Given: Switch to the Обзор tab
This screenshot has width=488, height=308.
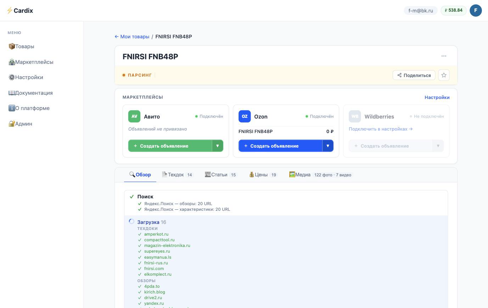Looking at the screenshot, I should click(140, 175).
